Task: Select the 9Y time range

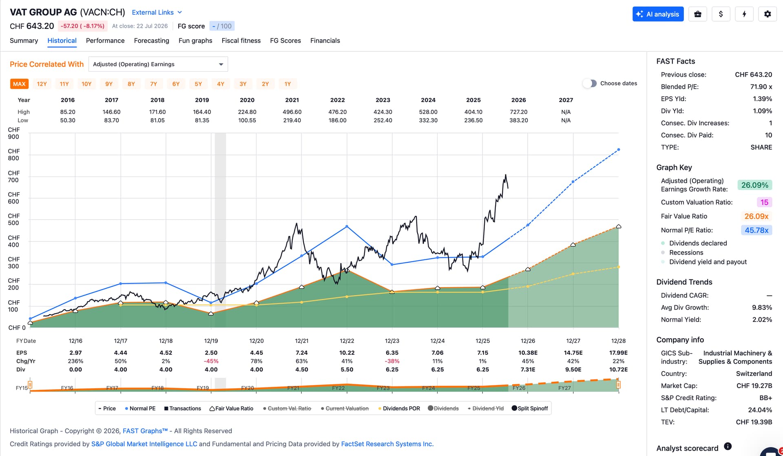Action: click(109, 84)
